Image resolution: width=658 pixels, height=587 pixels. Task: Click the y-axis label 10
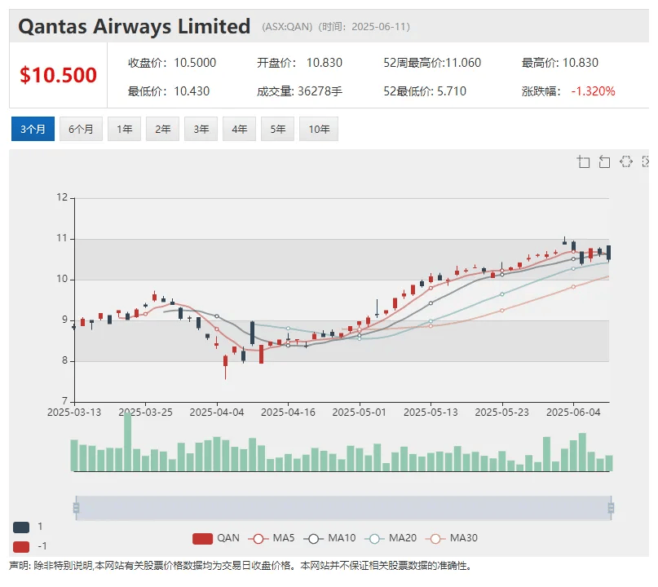[62, 279]
